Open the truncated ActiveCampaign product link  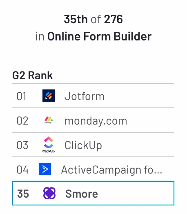pyautogui.click(x=111, y=170)
